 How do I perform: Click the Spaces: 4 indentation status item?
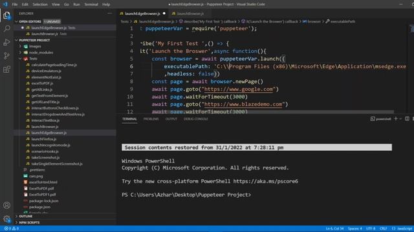click(355, 229)
